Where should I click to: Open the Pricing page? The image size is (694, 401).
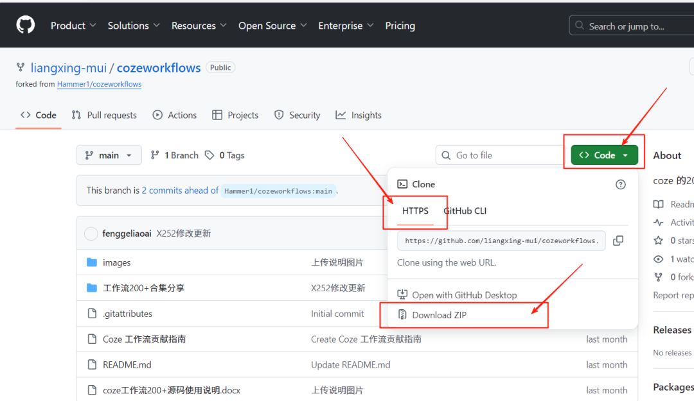click(400, 26)
